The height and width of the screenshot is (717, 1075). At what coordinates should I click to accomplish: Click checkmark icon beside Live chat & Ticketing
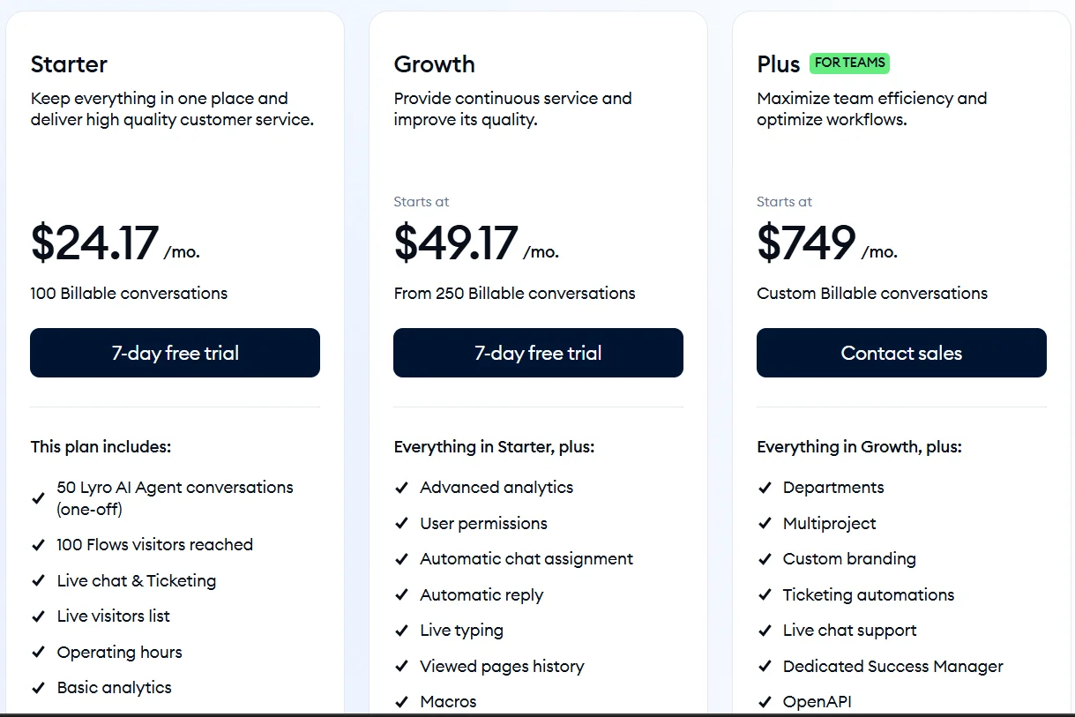38,581
